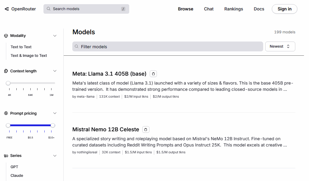This screenshot has width=309, height=181.
Task: Open the Newest sorting dropdown
Action: point(280,46)
